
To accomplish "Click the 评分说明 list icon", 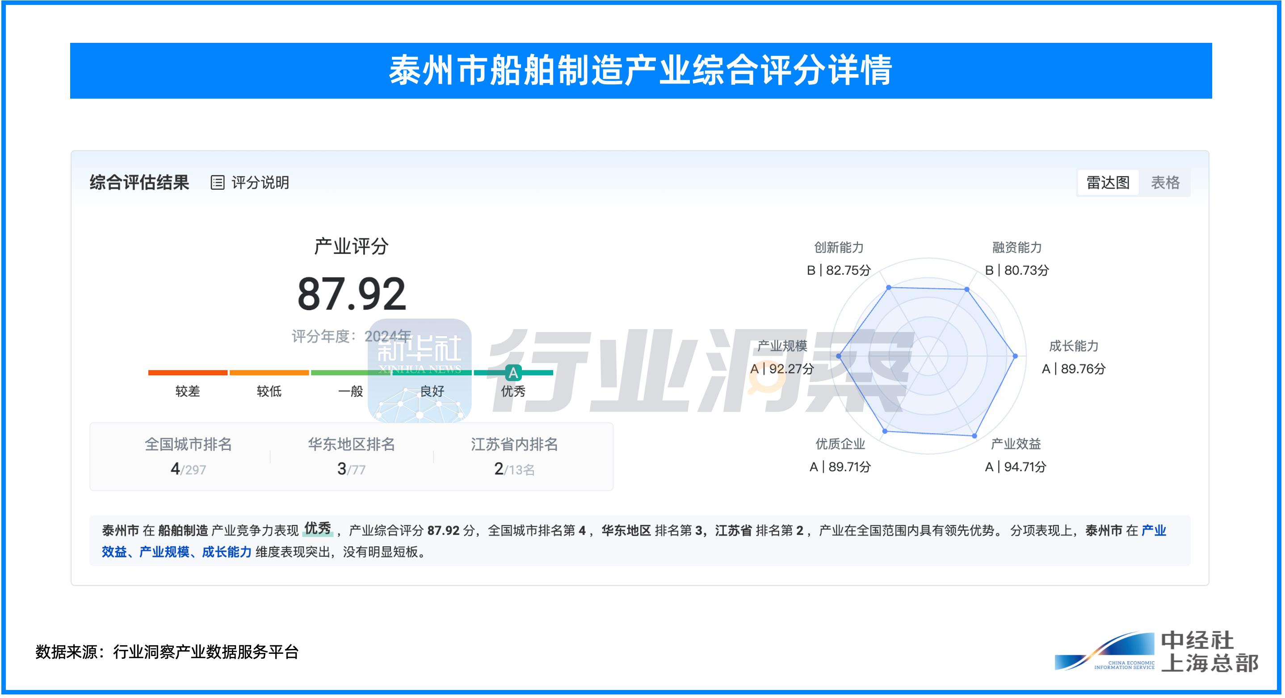I will point(218,183).
